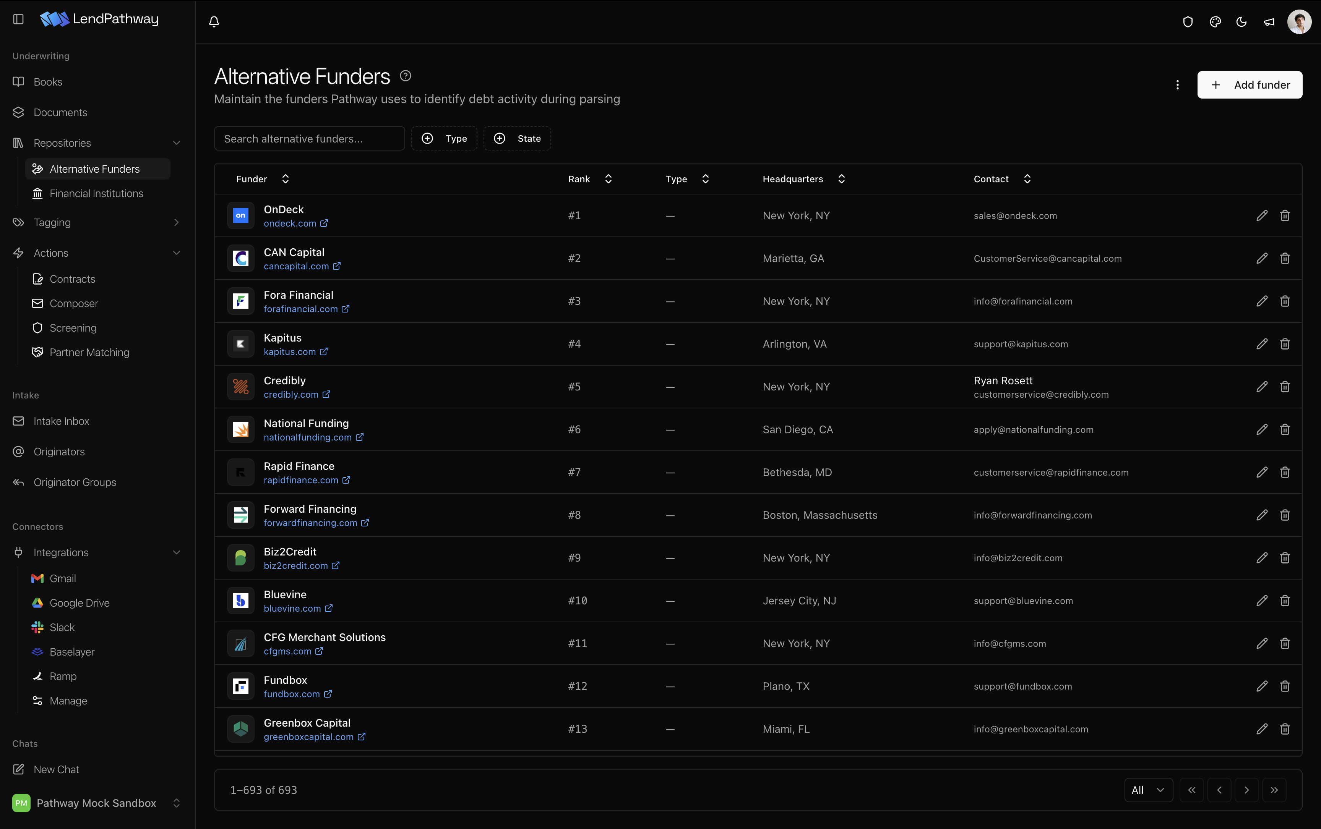This screenshot has width=1321, height=829.
Task: Click the Fundbox logo thumbnail
Action: click(x=240, y=686)
